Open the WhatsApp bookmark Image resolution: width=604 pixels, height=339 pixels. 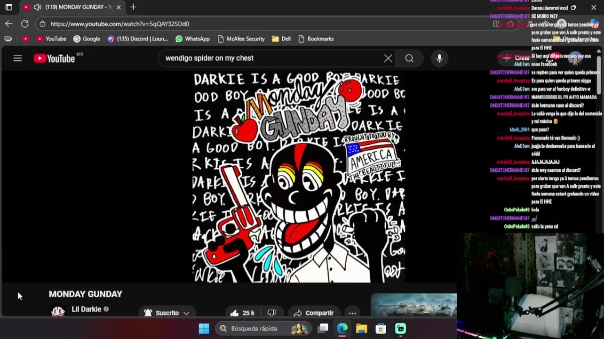[192, 39]
